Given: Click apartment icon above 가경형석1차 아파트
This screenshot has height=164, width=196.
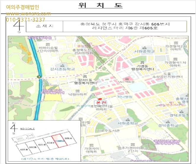Looking at the screenshot, I should 175,59.
